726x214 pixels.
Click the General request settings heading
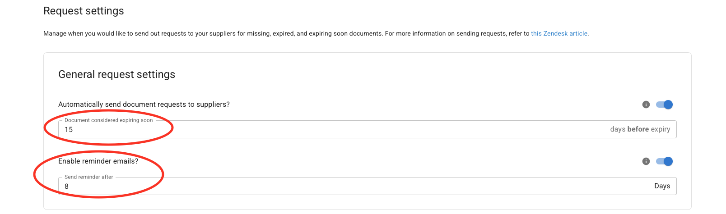[116, 74]
